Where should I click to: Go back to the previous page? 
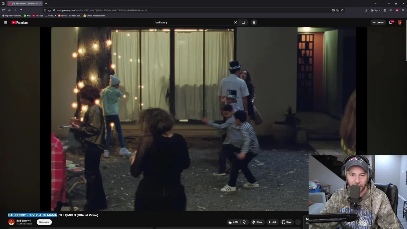point(9,10)
